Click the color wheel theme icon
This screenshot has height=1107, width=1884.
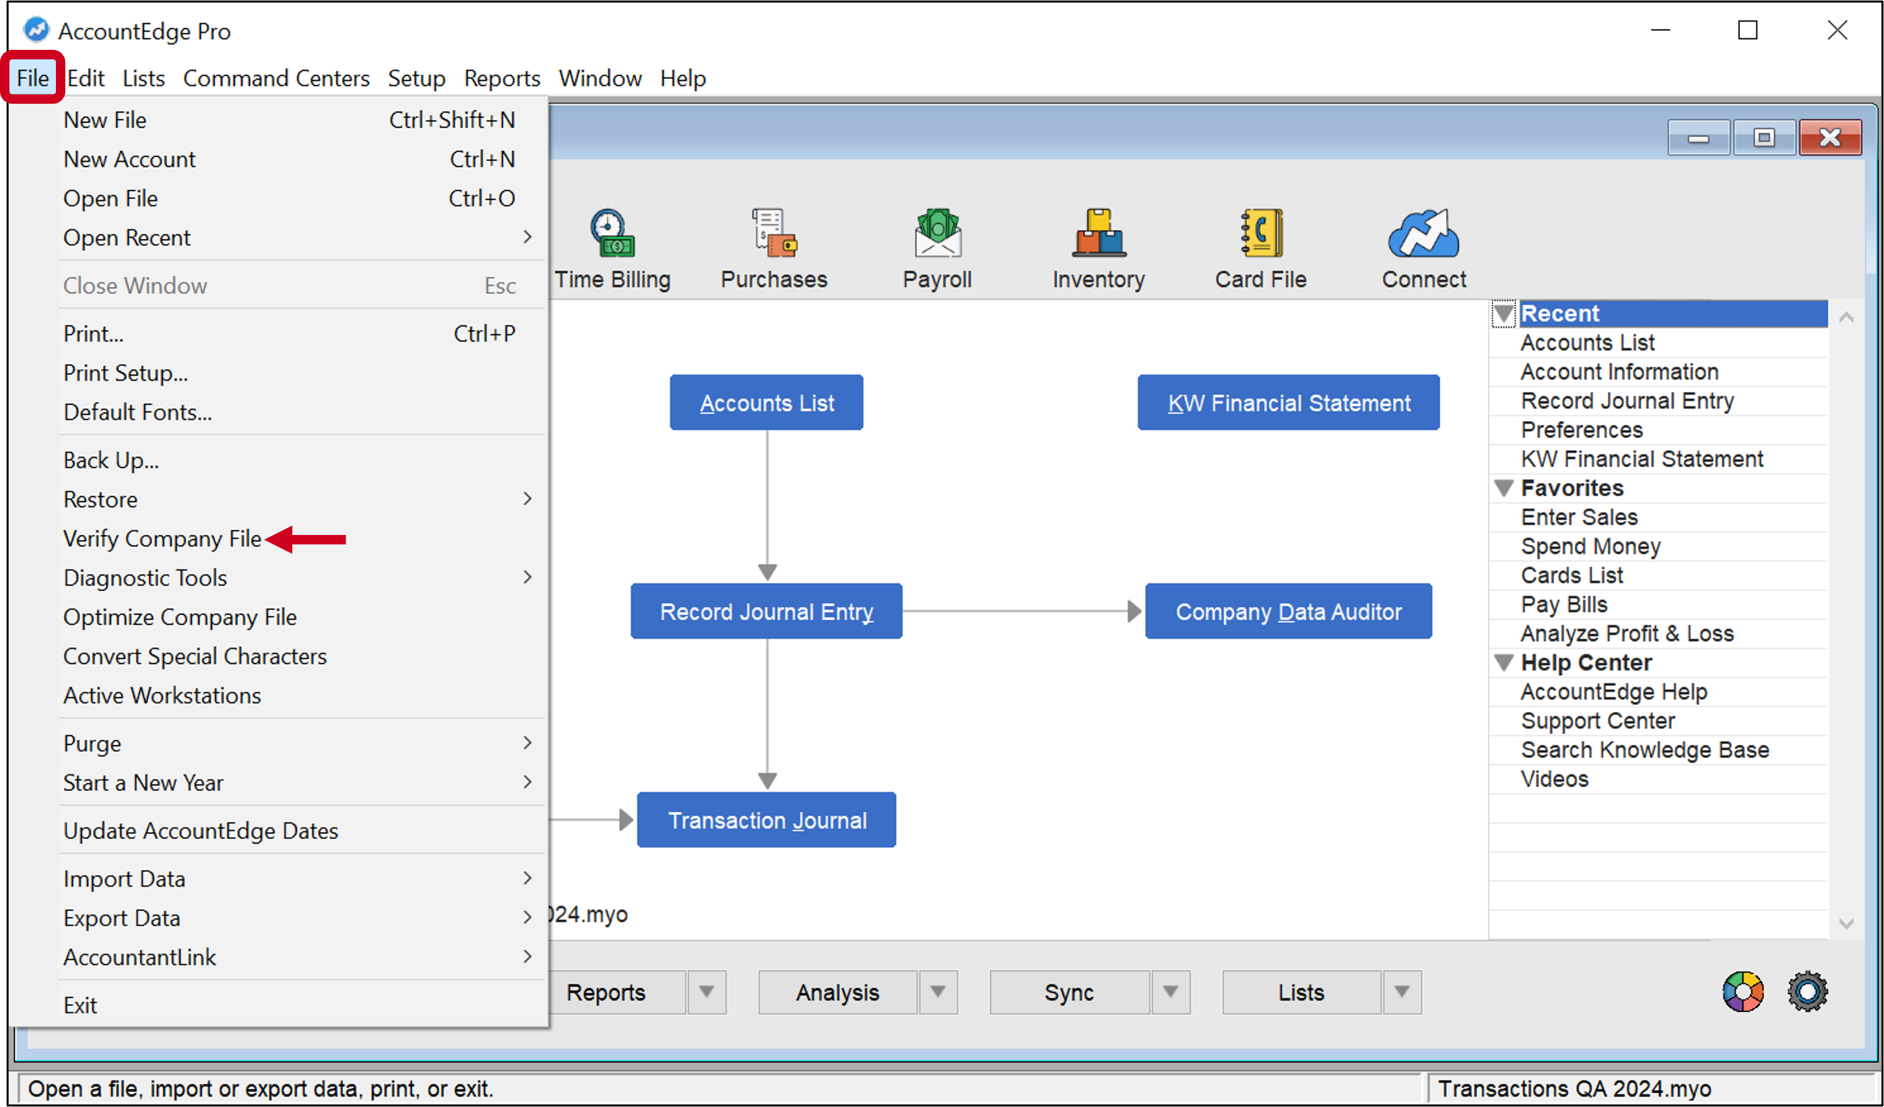pyautogui.click(x=1743, y=992)
